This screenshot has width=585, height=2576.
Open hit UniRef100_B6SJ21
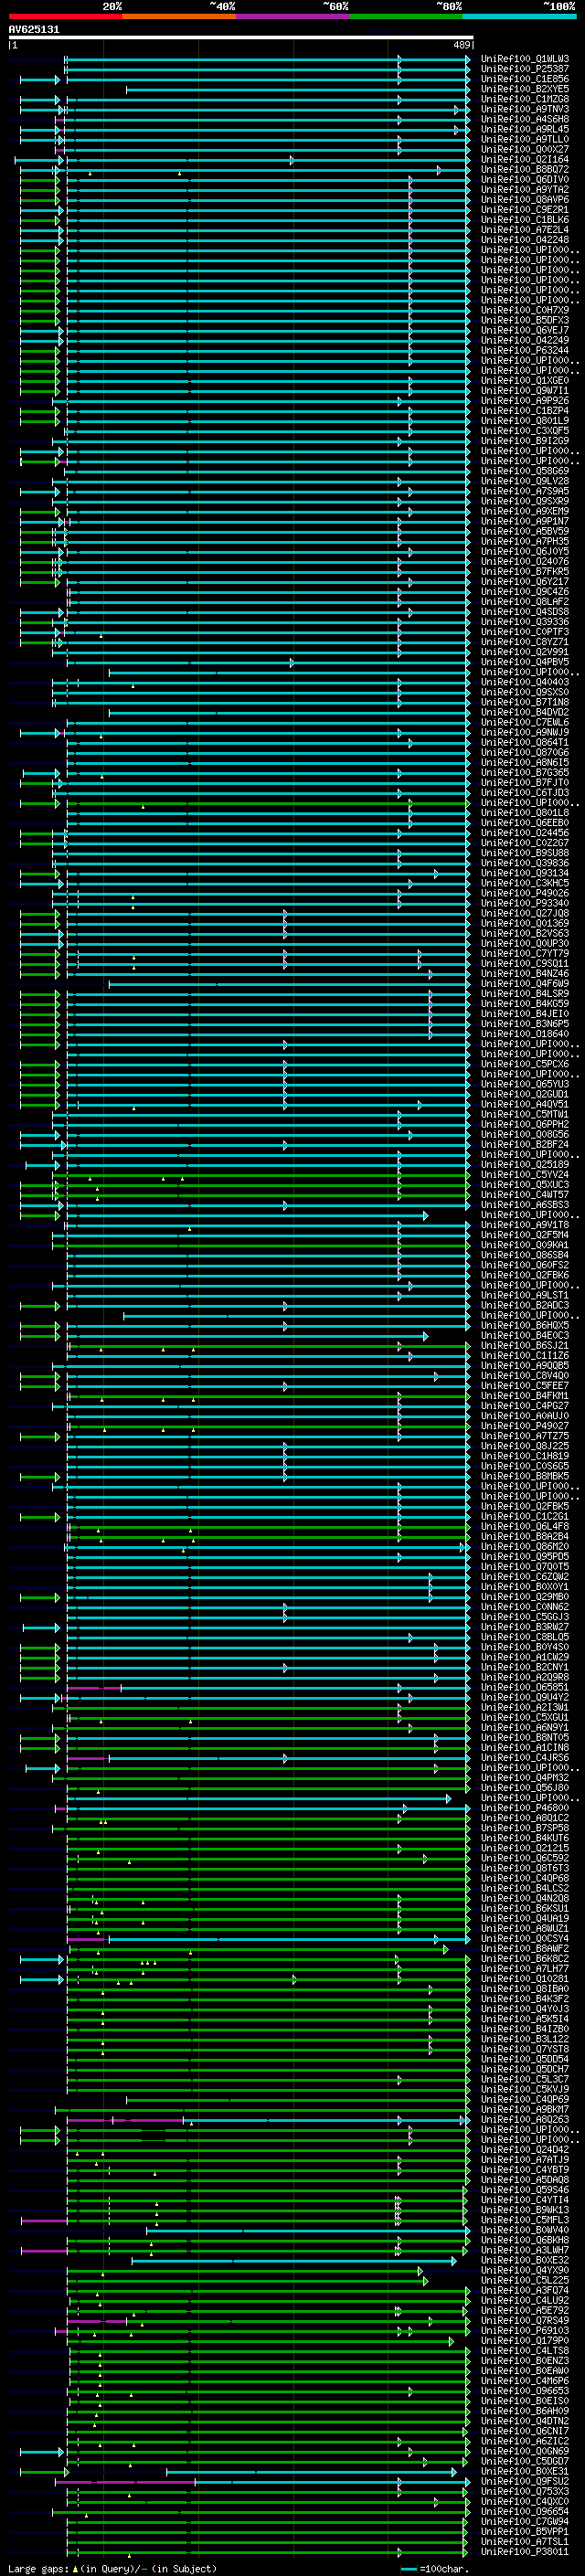525,1346
